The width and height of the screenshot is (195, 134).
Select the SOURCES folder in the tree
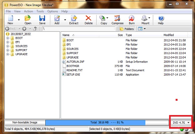pyautogui.click(x=22, y=46)
